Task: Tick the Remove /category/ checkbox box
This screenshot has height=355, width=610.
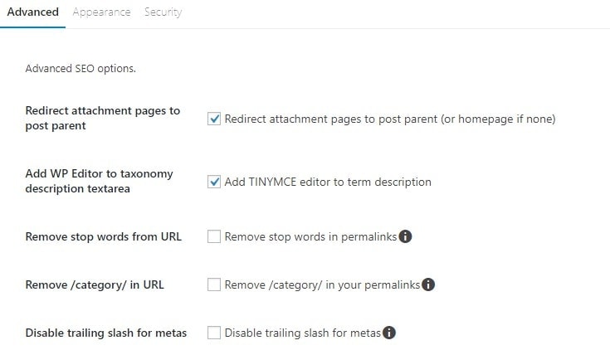Action: coord(214,284)
